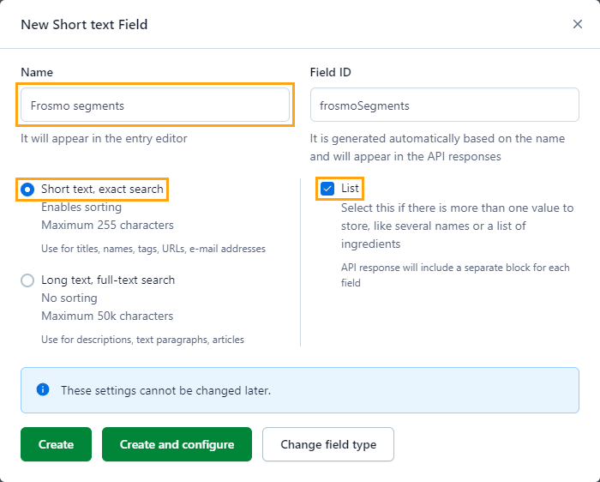Uncheck the List checkbox
The width and height of the screenshot is (600, 482).
click(327, 188)
